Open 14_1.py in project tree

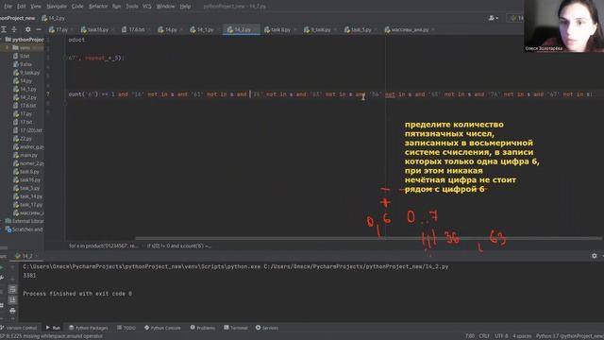[x=25, y=89]
